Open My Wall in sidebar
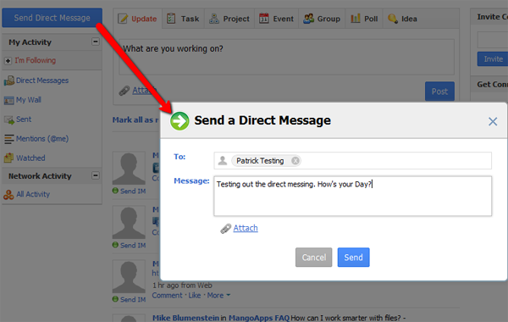This screenshot has height=322, width=508. [29, 100]
